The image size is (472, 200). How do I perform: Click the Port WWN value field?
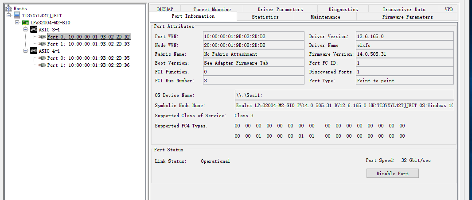coord(254,36)
